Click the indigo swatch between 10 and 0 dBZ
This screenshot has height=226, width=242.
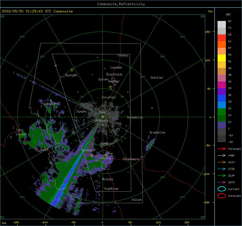(x=222, y=125)
